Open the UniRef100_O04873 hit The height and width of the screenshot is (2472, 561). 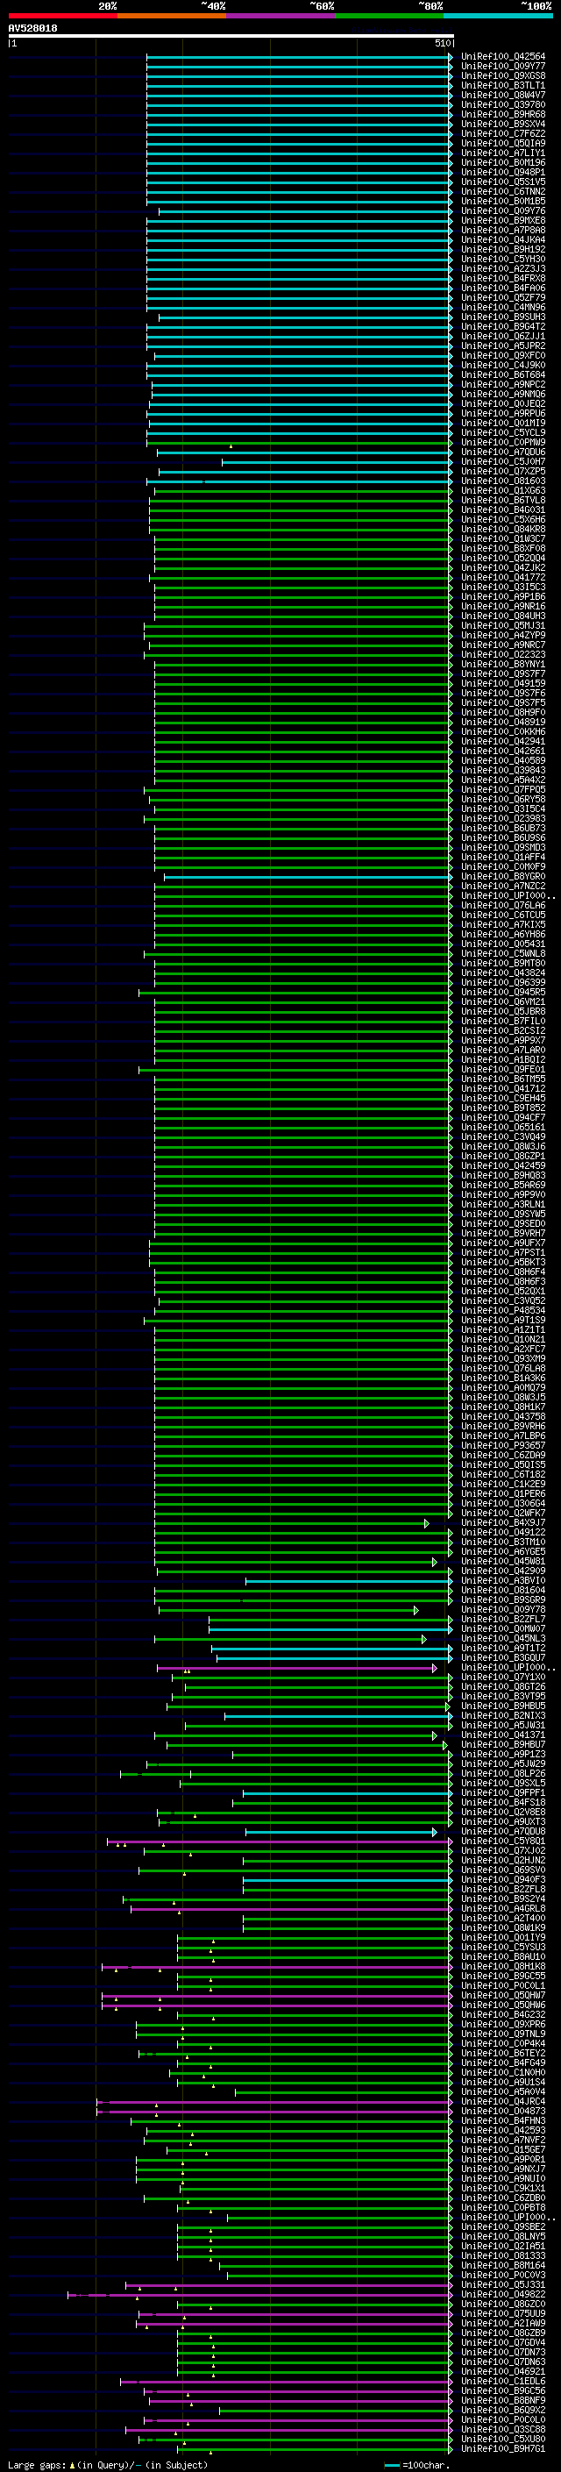click(502, 2112)
